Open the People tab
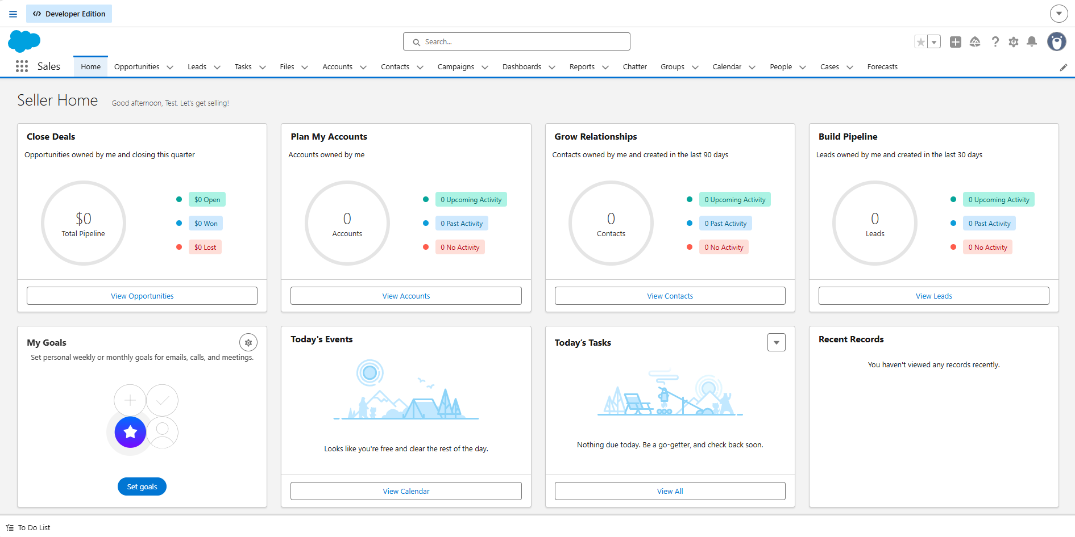The image size is (1075, 537). coord(781,66)
